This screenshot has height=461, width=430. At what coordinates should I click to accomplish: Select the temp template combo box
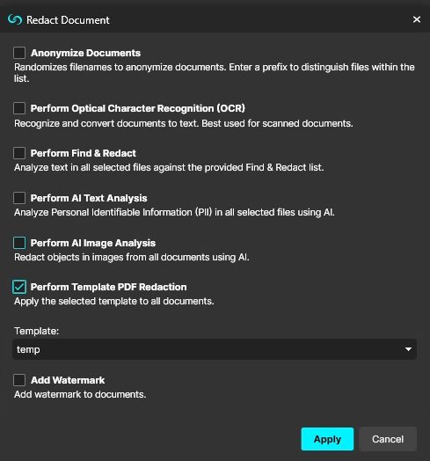[215, 349]
